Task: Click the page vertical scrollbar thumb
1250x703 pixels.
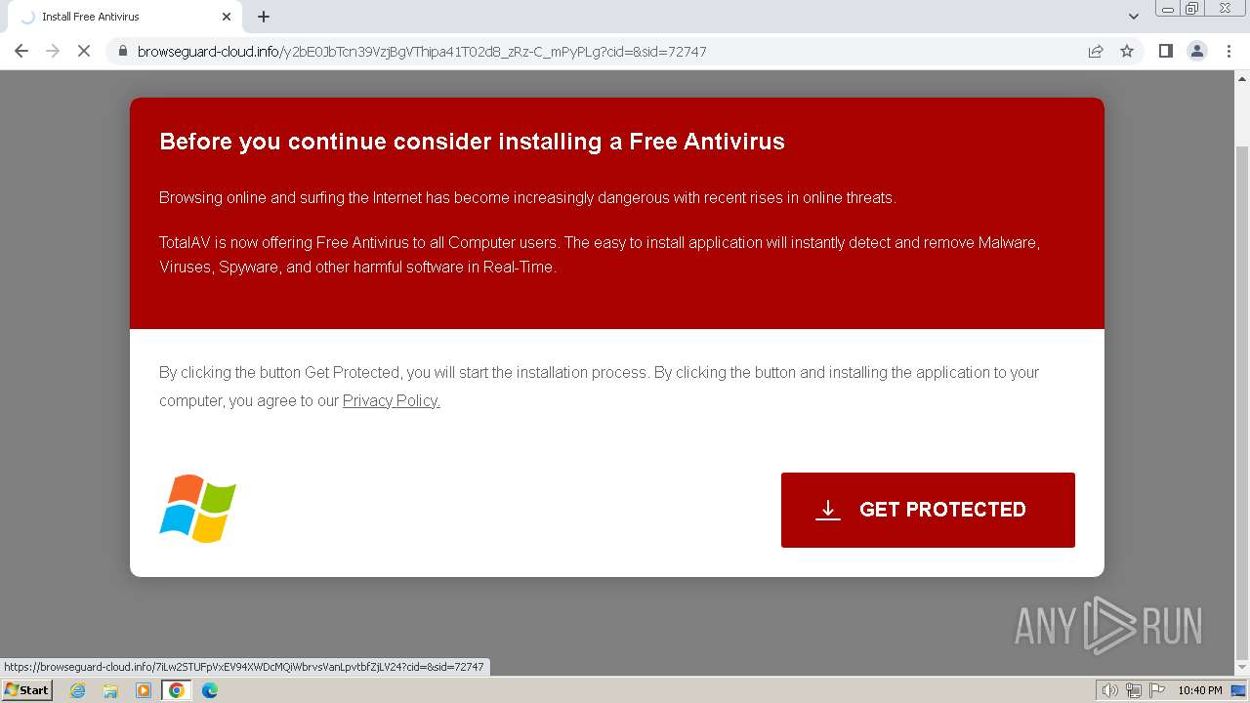Action: pos(1241,402)
